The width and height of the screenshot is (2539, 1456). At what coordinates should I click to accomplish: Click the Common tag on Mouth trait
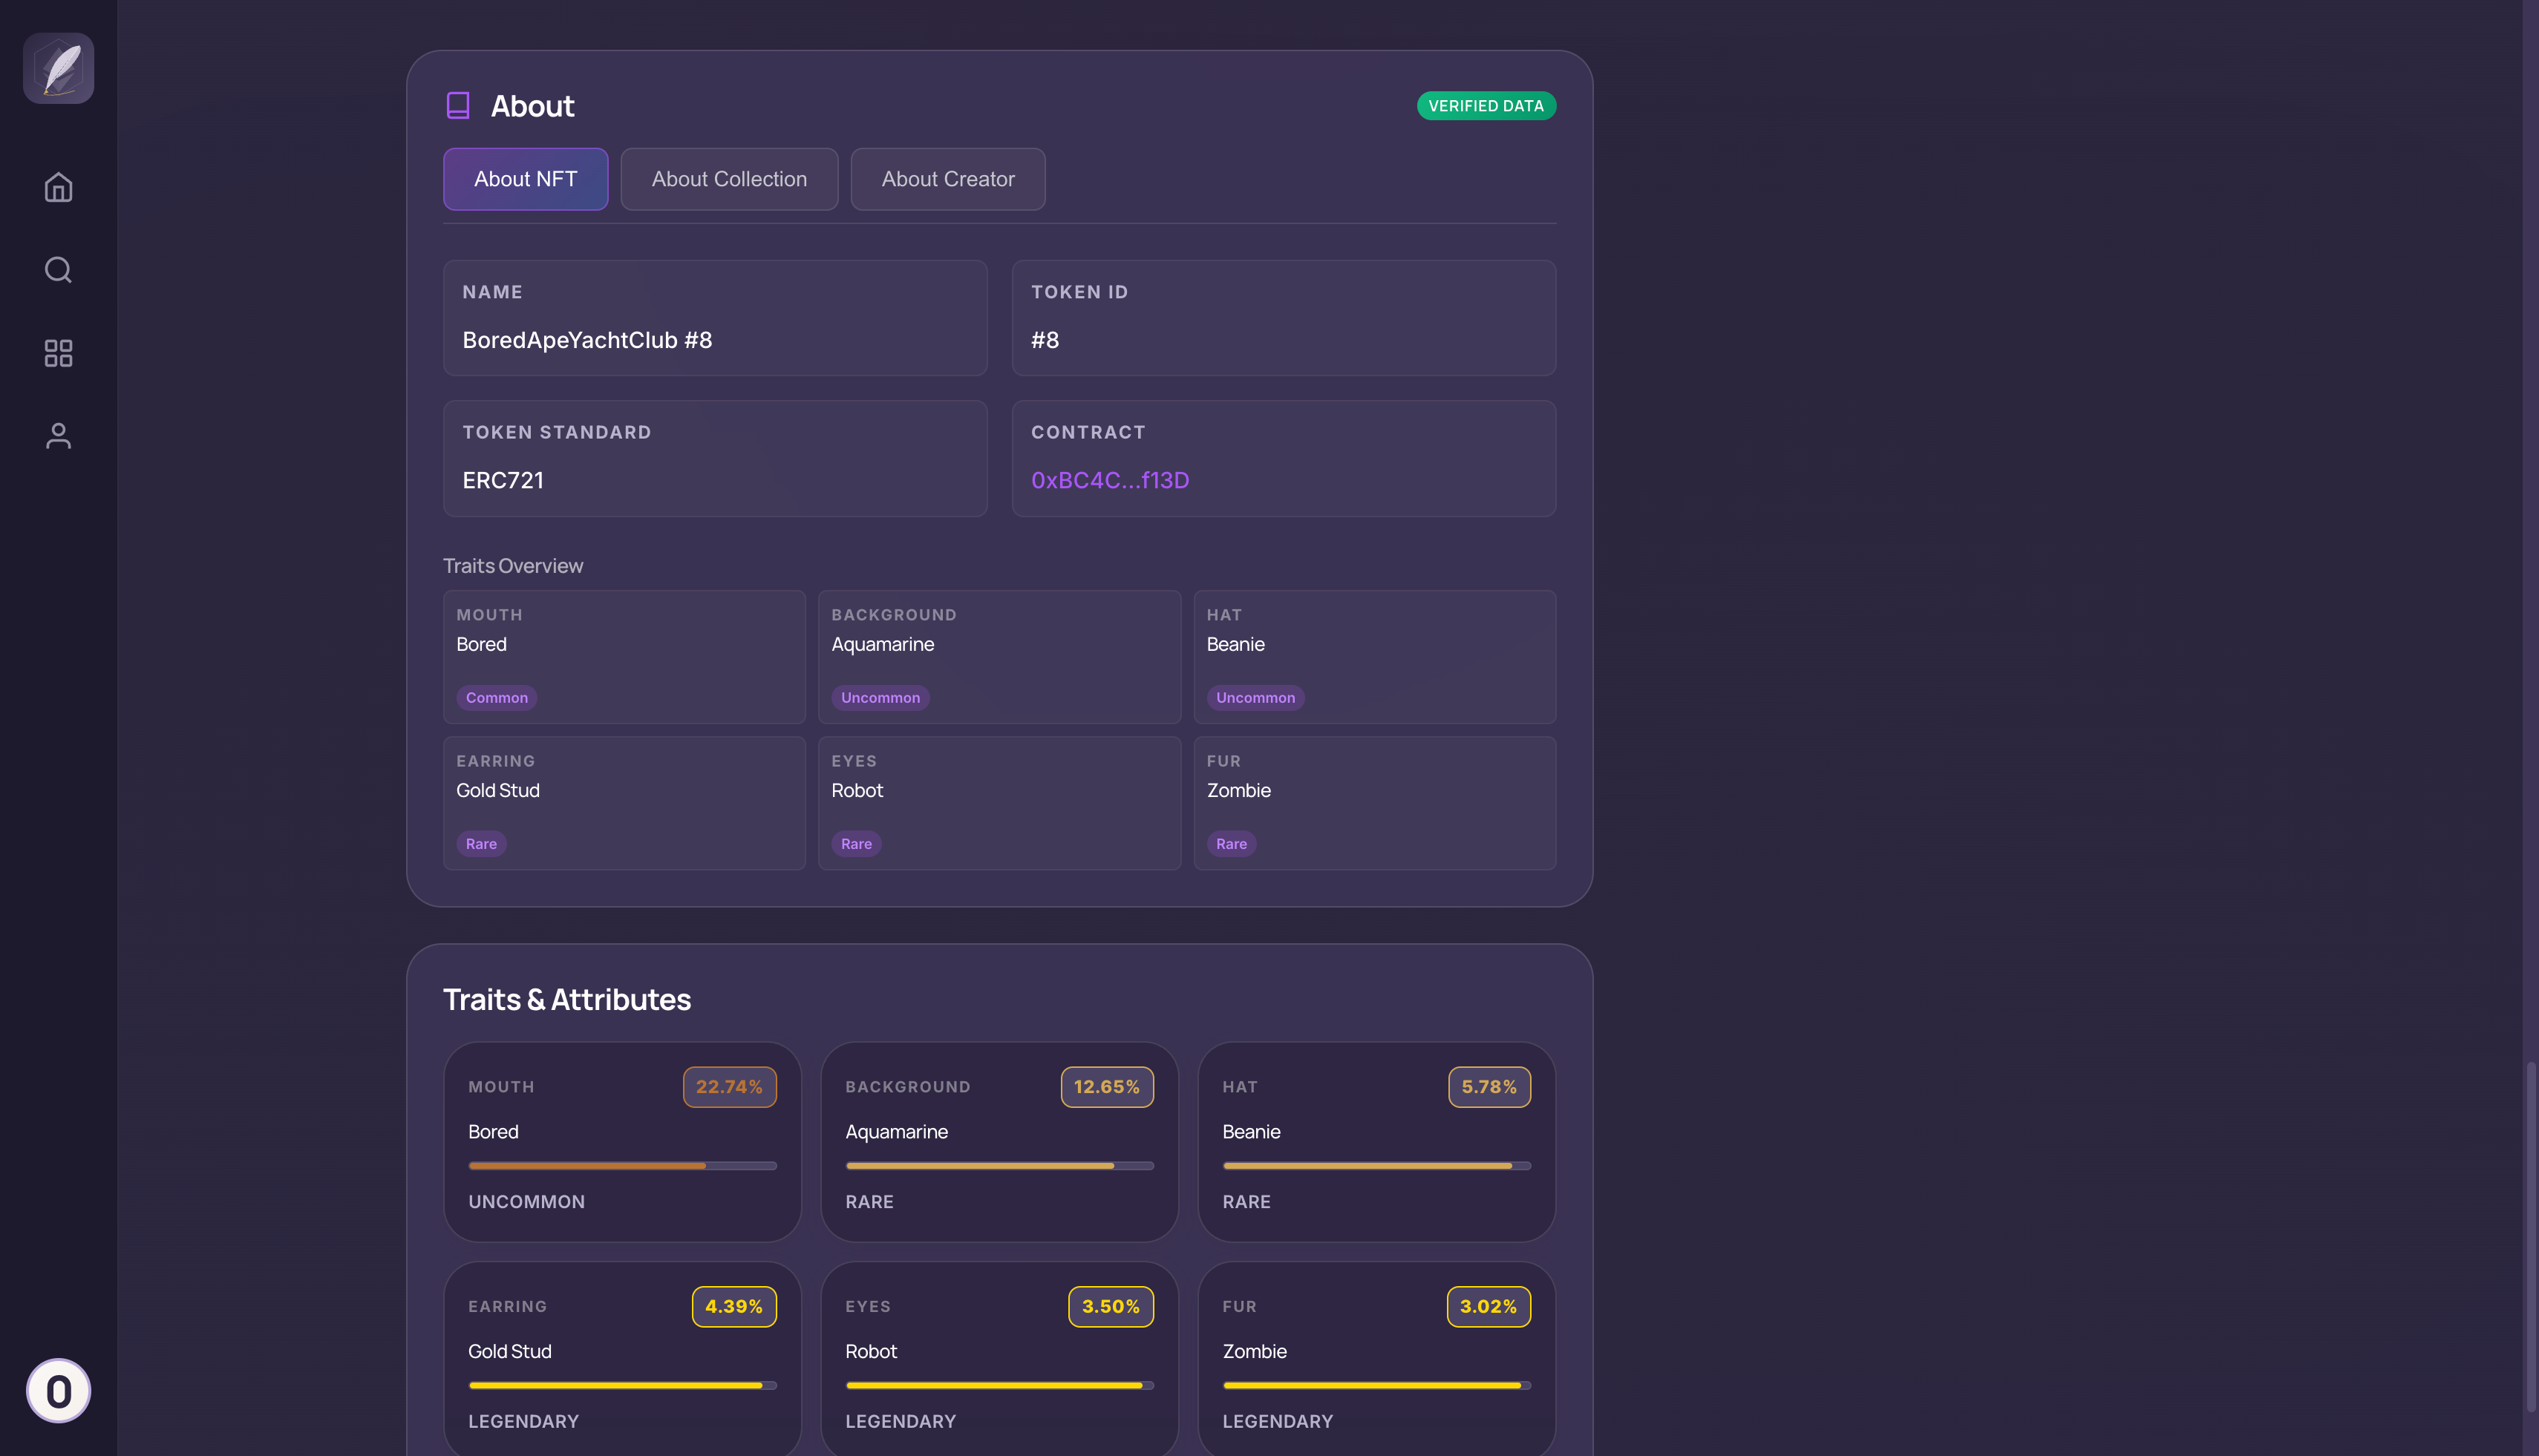pyautogui.click(x=496, y=698)
